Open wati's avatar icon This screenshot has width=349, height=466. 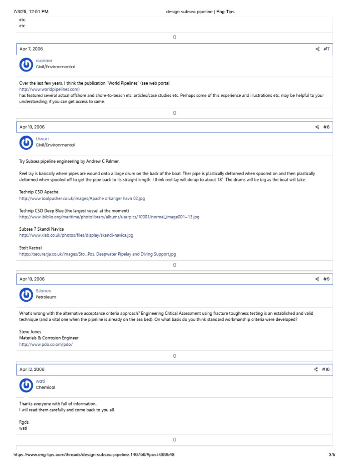point(26,385)
